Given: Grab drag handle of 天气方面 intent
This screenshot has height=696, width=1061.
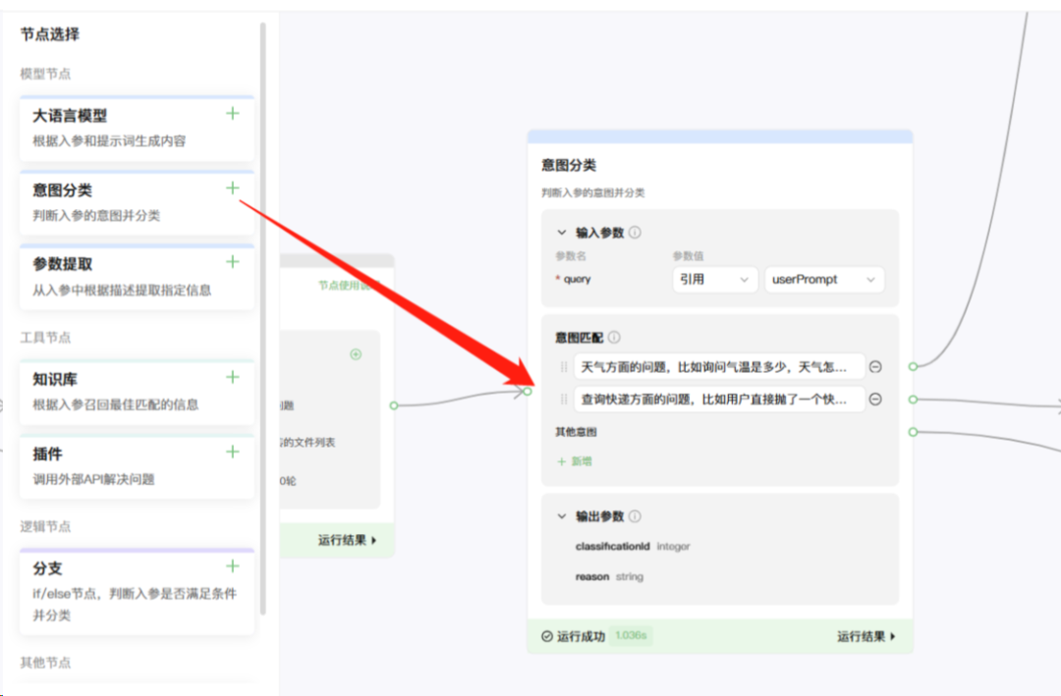Looking at the screenshot, I should coord(564,366).
